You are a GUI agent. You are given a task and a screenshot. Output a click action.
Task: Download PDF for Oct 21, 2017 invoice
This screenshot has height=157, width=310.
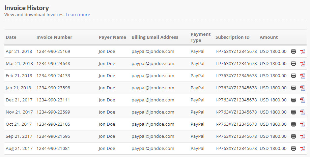[x=303, y=124]
